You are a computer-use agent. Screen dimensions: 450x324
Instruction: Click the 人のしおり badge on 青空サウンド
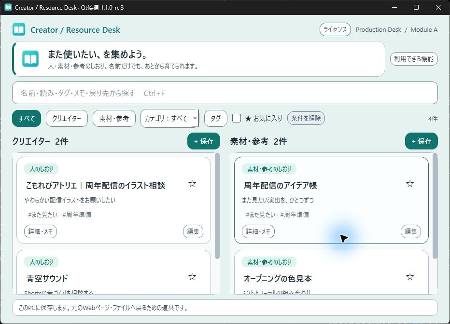(42, 262)
